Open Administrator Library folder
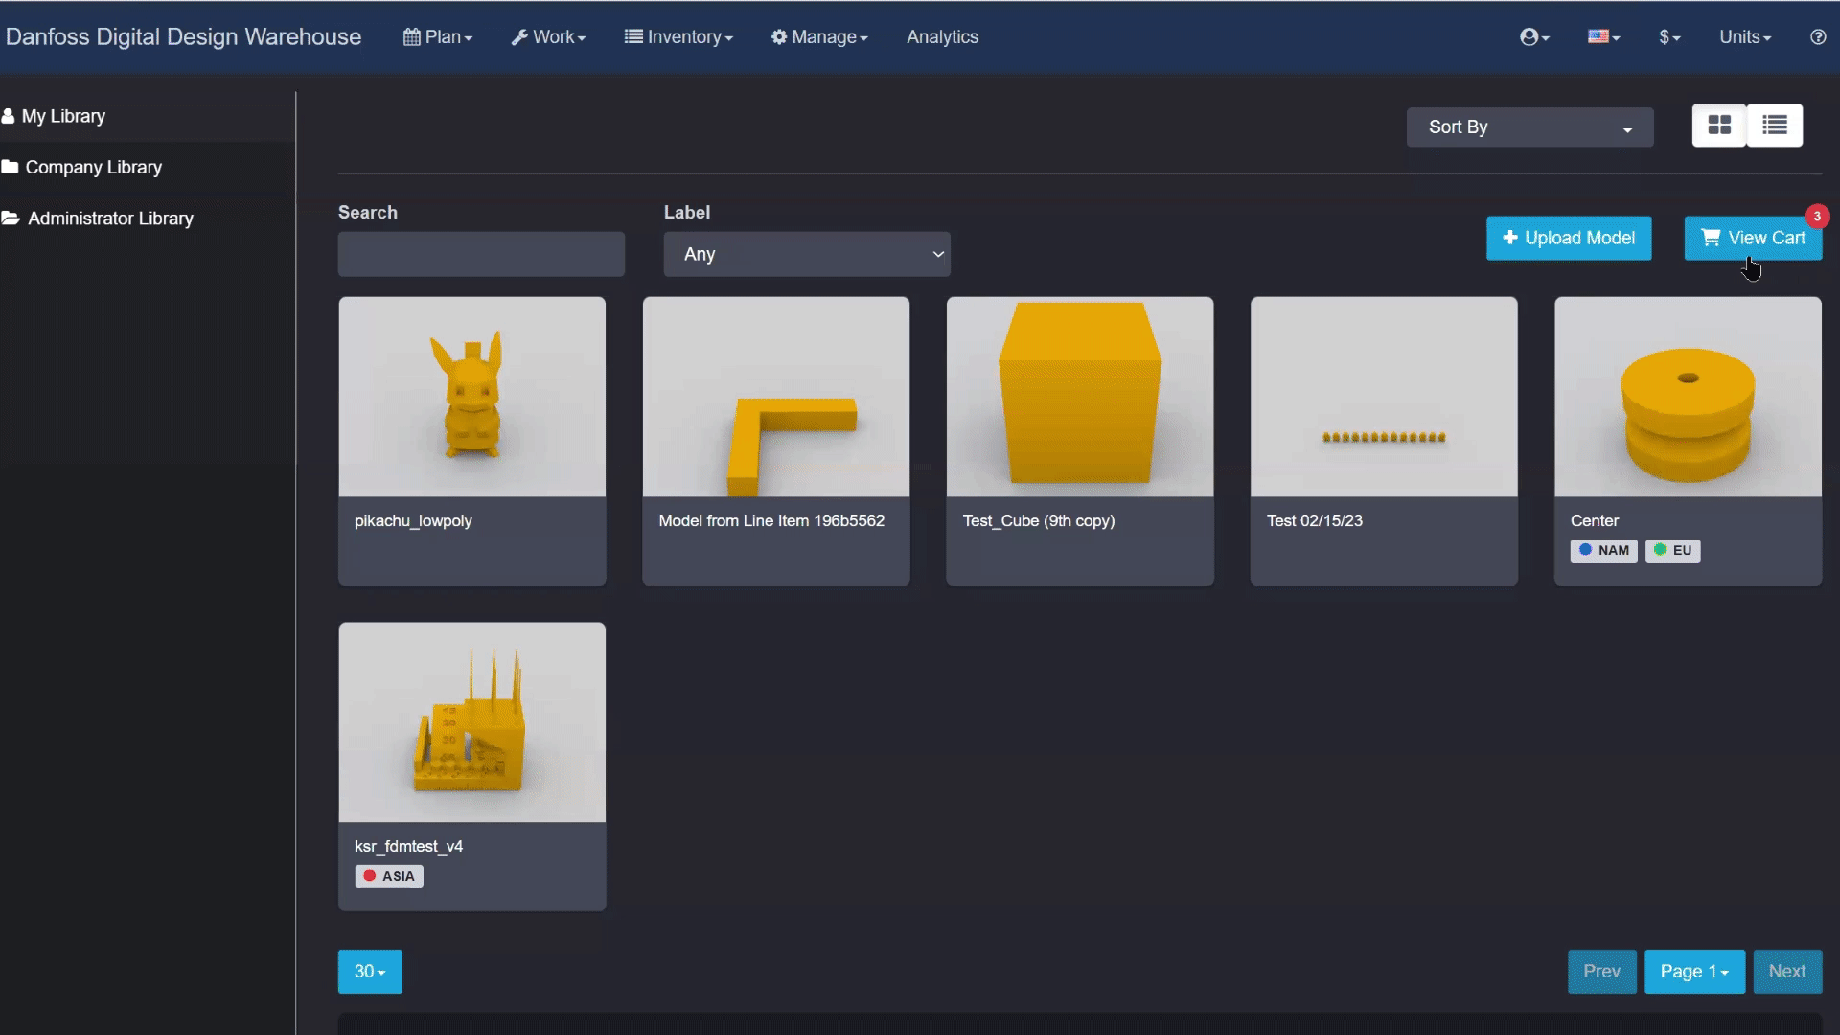The height and width of the screenshot is (1035, 1840). click(x=110, y=218)
